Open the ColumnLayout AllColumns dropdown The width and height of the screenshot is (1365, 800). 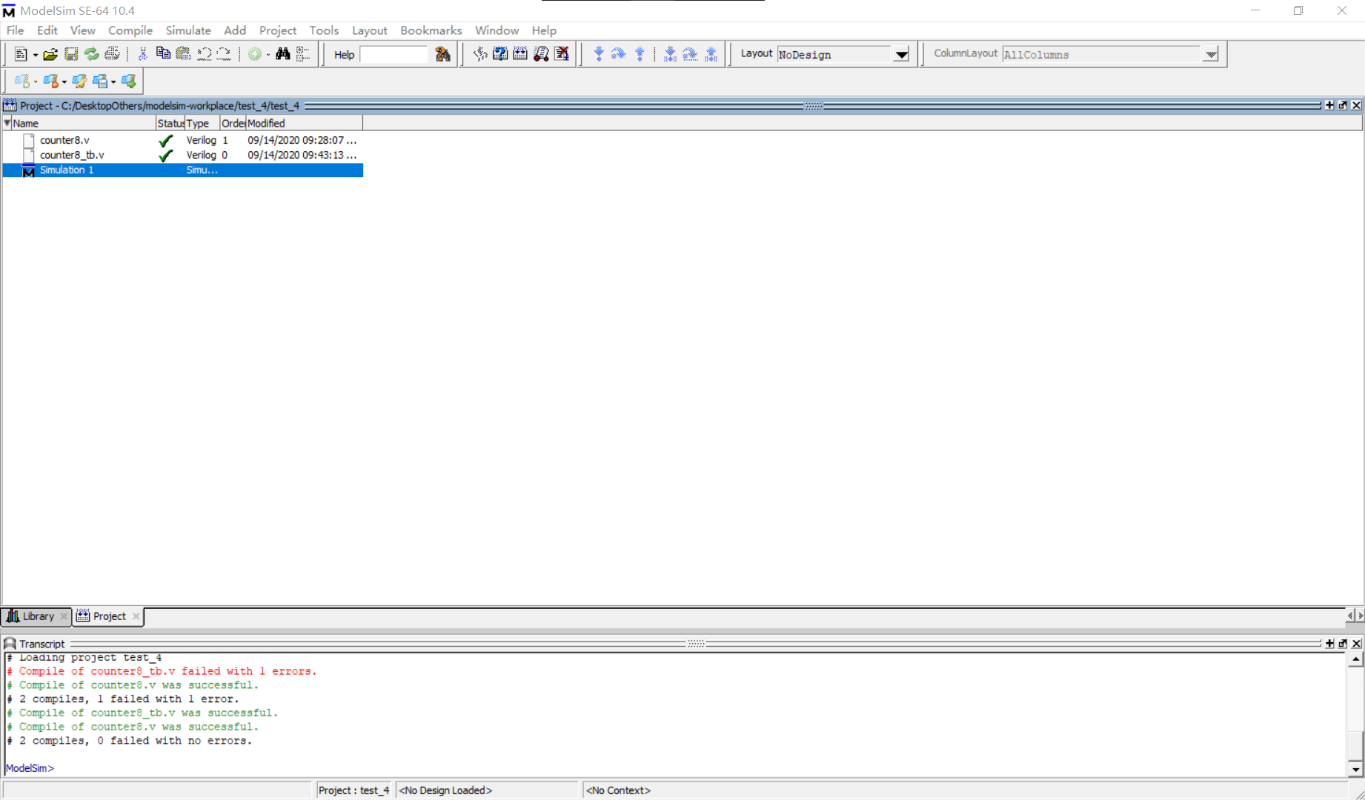1211,55
